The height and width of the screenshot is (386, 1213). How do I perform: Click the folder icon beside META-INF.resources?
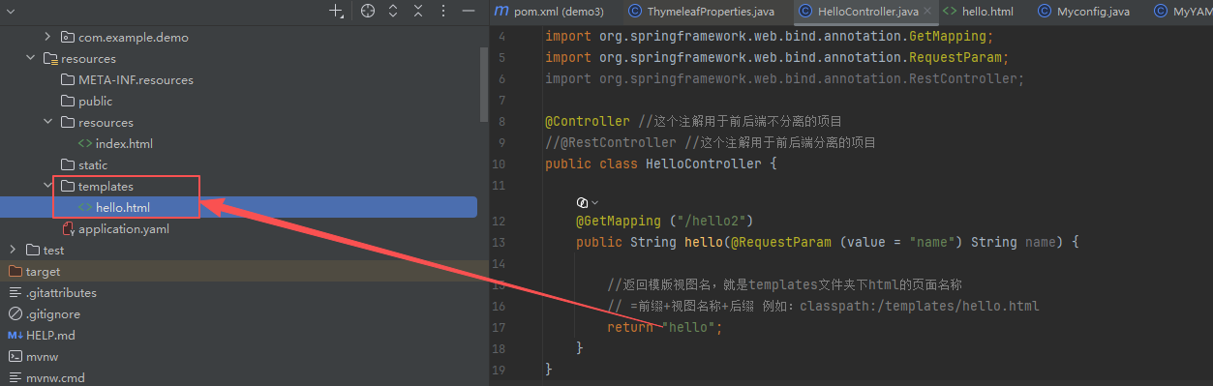[68, 80]
